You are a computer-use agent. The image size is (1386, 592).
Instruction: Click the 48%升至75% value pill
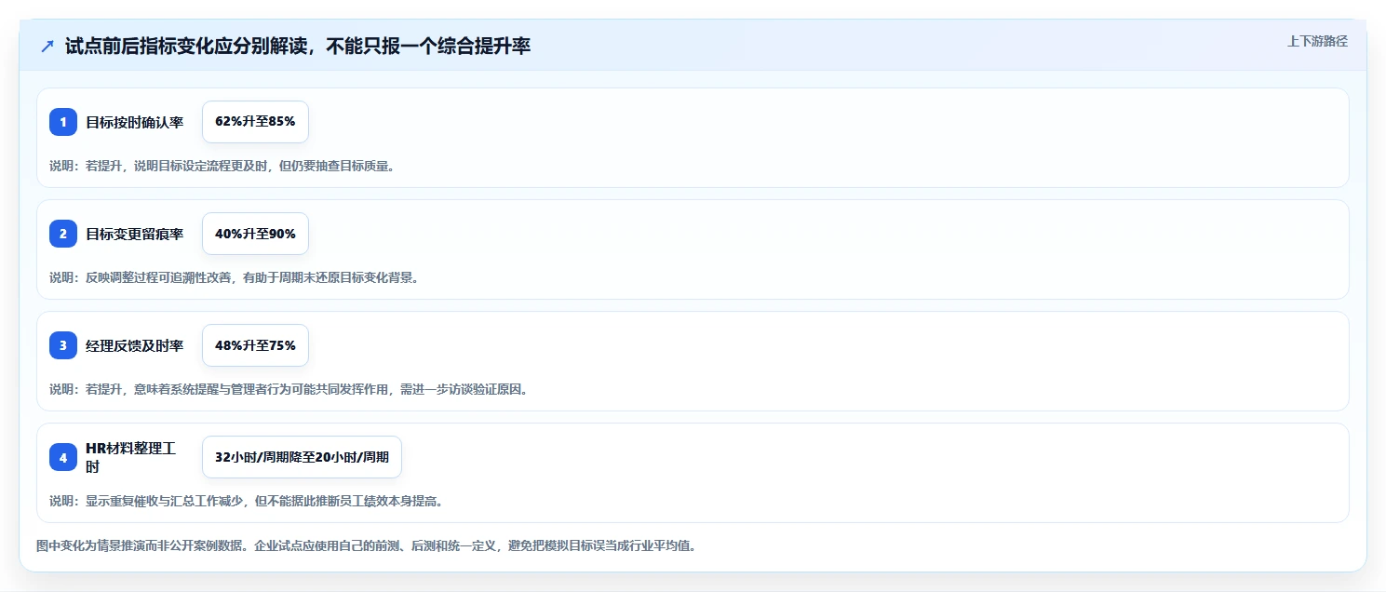click(x=255, y=345)
